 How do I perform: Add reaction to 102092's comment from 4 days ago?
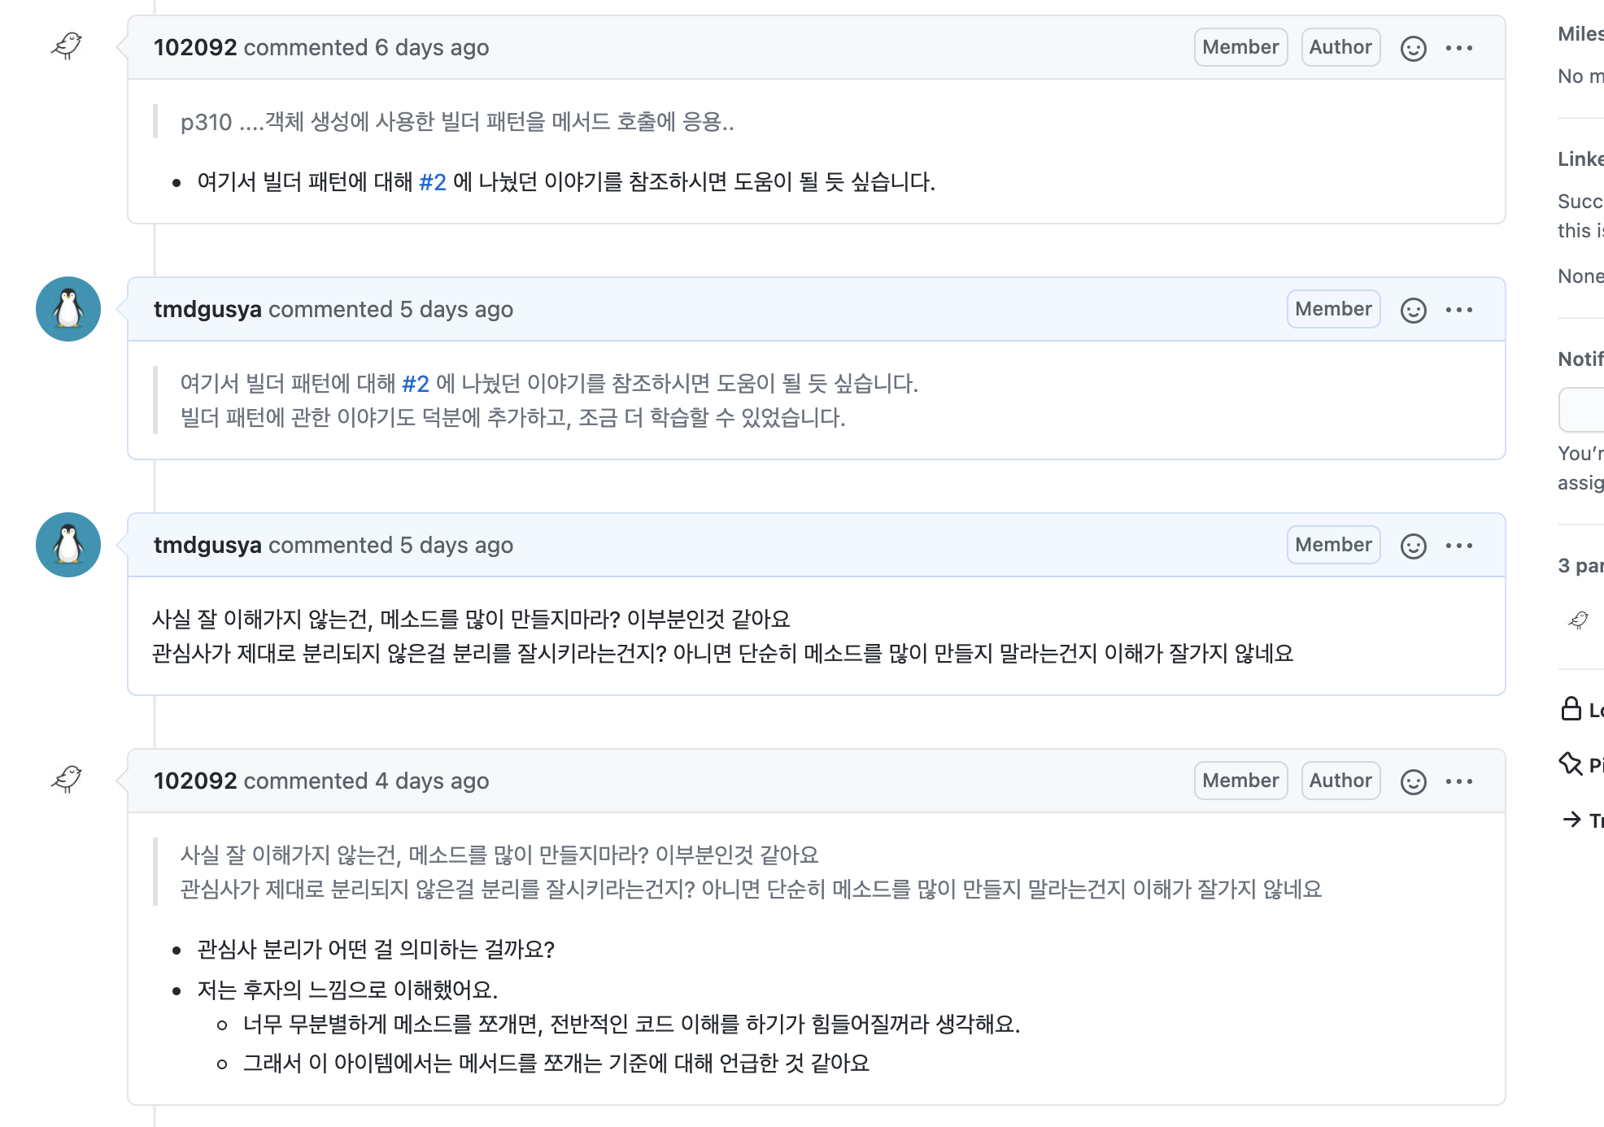pyautogui.click(x=1413, y=782)
